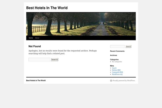Go to the Home menu item
This screenshot has height=108, width=162.
[31, 38]
